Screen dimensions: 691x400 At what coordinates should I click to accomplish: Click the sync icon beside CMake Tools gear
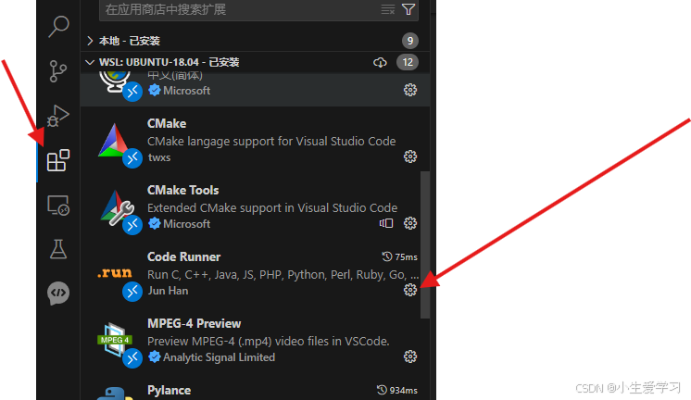(x=386, y=223)
